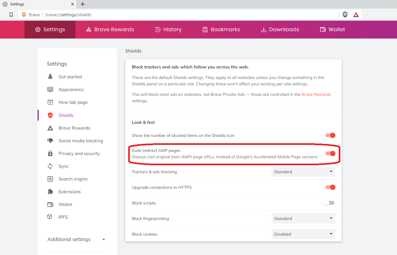397x255 pixels.
Task: Open IPFS settings page
Action: (x=63, y=217)
